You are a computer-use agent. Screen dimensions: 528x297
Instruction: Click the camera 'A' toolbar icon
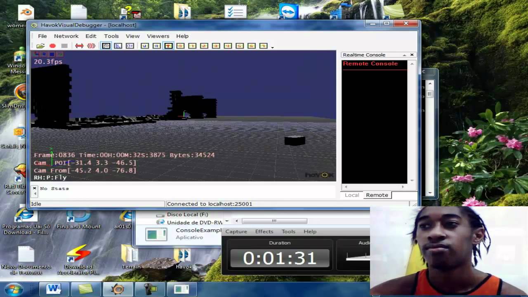pyautogui.click(x=156, y=46)
